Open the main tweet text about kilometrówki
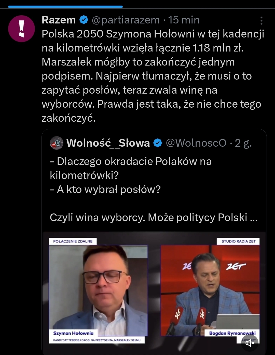The height and width of the screenshot is (355, 275). [x=153, y=76]
